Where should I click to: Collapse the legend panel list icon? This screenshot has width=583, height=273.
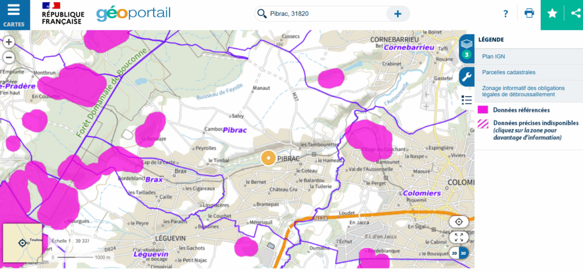coord(467,100)
